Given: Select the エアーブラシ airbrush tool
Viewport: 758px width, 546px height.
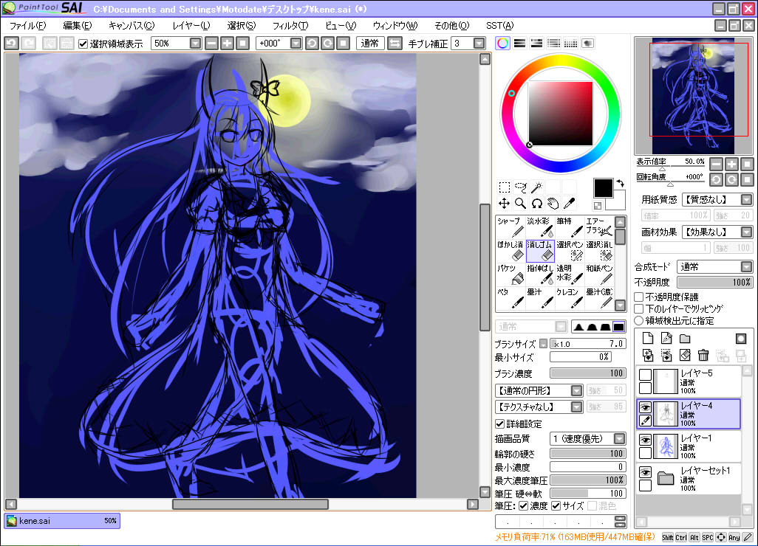Looking at the screenshot, I should (599, 227).
